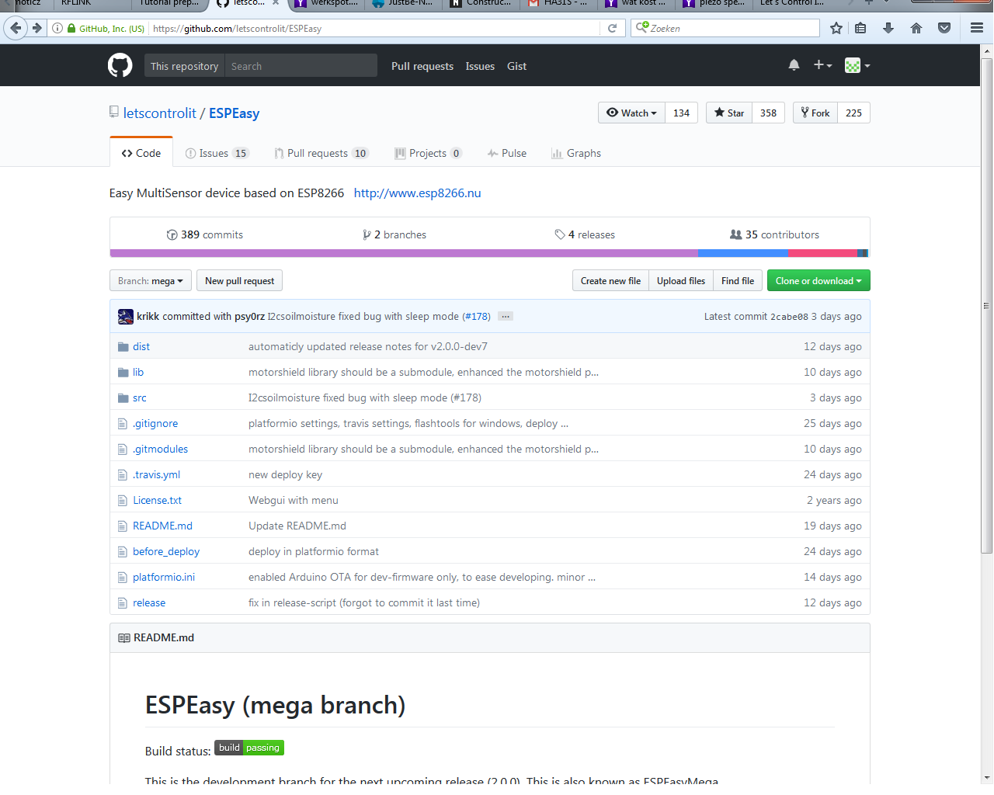Switch to the Pulse tab
Viewport: 994px width, 795px height.
507,153
